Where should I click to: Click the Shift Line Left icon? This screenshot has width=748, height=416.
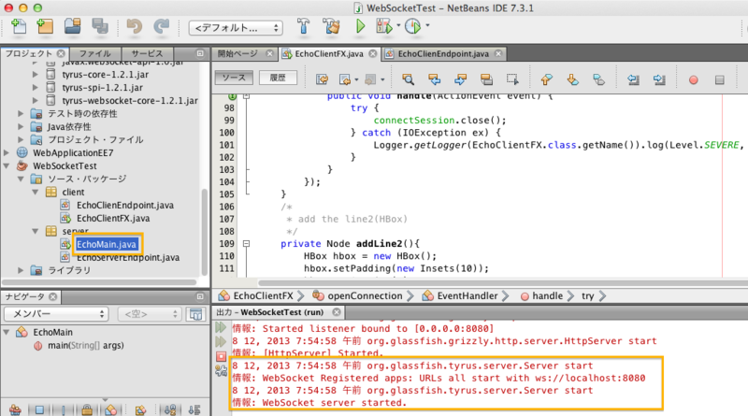[633, 79]
